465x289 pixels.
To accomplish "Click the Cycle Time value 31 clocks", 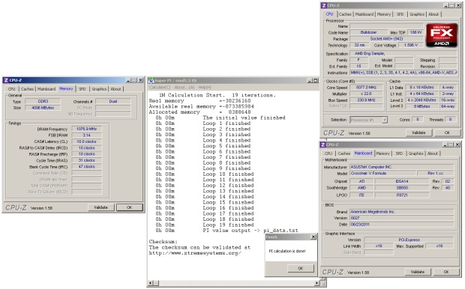I will (x=86, y=160).
